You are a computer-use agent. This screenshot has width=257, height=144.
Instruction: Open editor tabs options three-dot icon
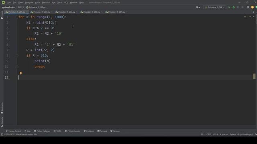coord(253,12)
